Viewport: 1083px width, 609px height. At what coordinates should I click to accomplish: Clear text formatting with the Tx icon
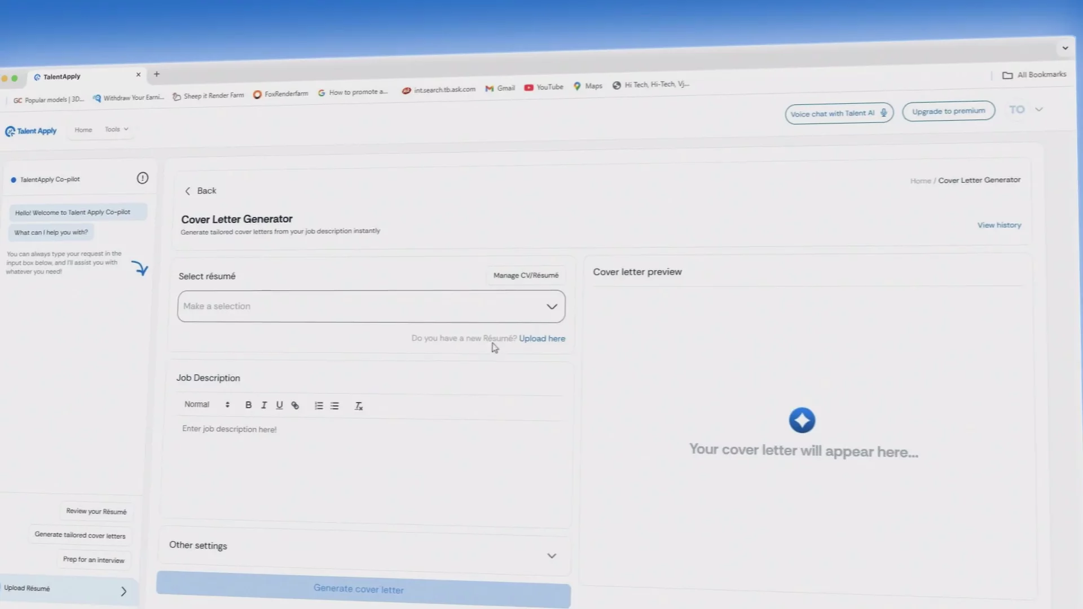click(358, 406)
